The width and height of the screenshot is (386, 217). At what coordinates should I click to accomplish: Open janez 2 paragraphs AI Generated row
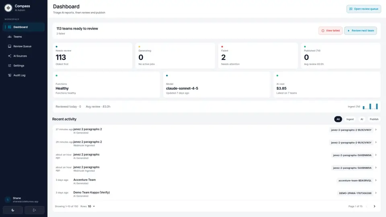click(x=216, y=156)
